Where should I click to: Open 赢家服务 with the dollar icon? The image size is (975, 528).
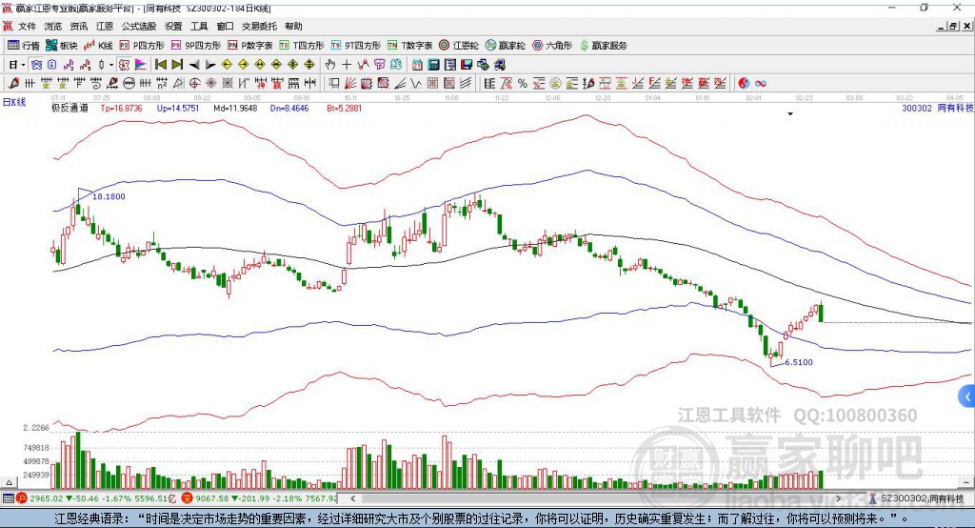click(x=604, y=46)
